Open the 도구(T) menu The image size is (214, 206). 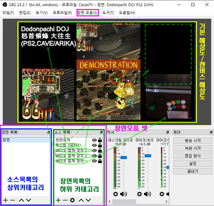108,13
